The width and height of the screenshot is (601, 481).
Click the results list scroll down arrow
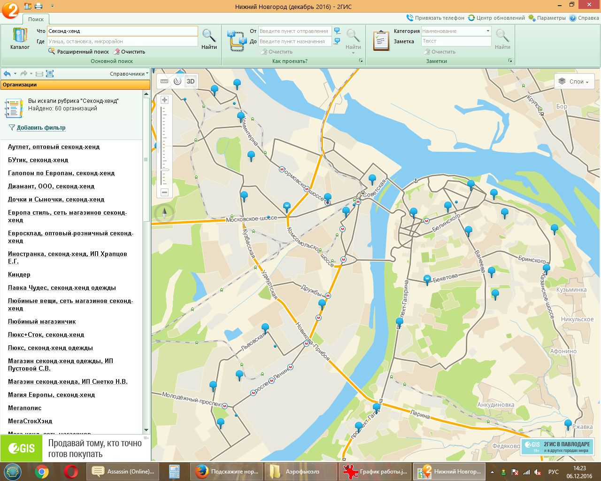(146, 430)
